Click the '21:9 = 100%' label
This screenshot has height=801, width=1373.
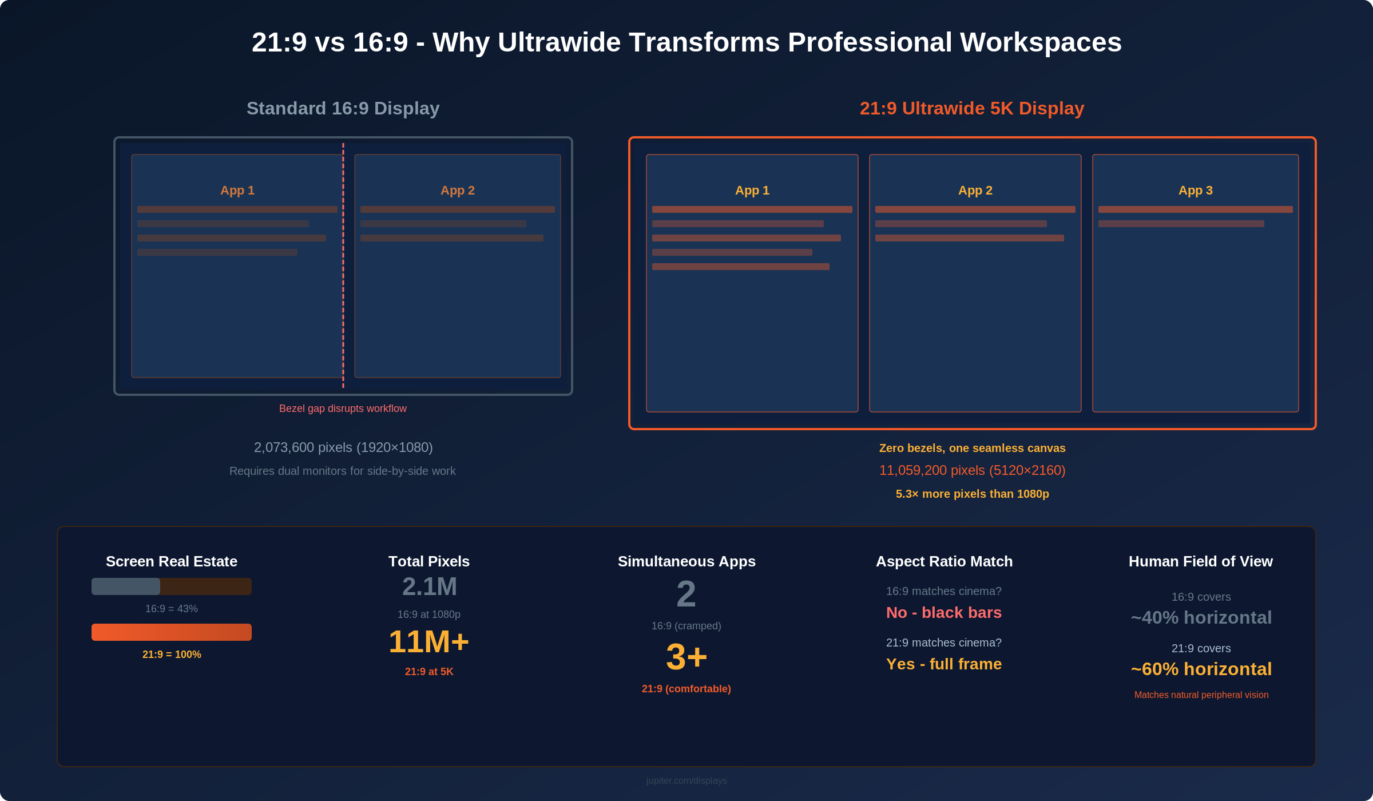[x=172, y=655]
